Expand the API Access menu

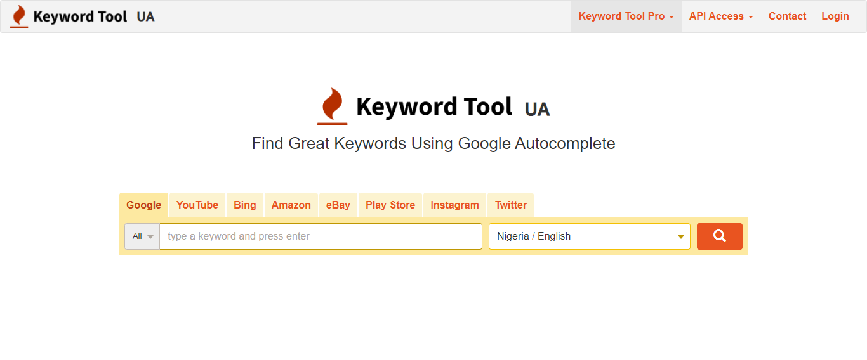[x=721, y=16]
